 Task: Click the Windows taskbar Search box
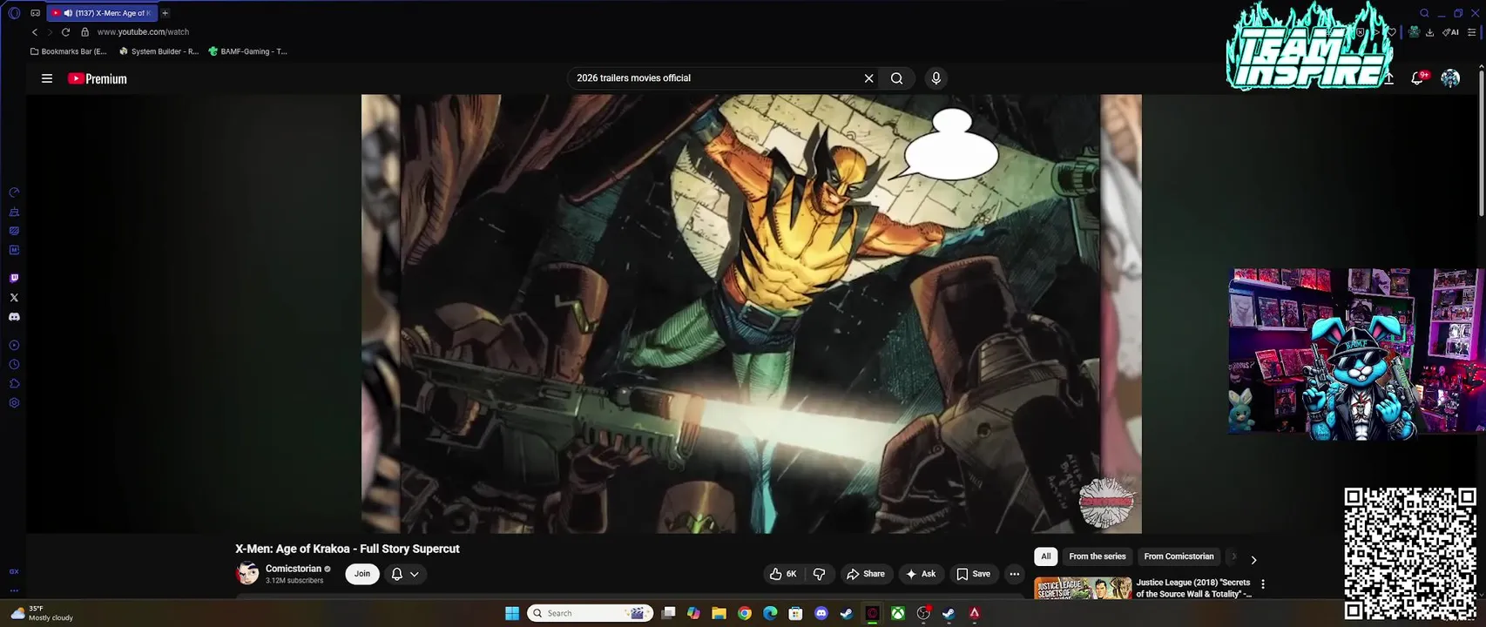[591, 613]
